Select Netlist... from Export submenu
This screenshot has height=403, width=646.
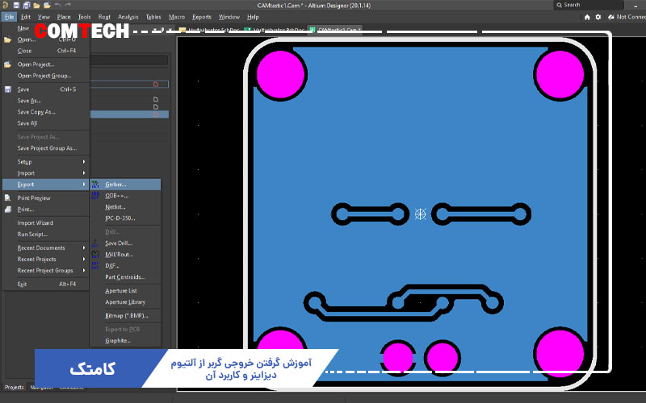pos(116,207)
